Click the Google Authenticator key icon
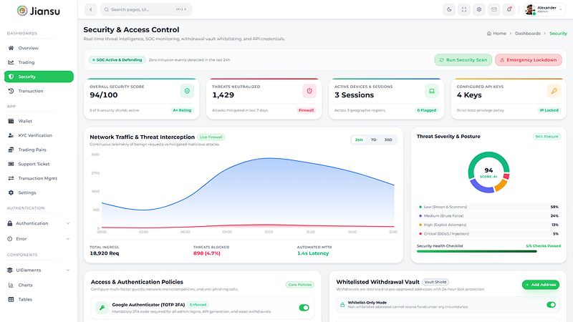Screen dimensions: 573x322 102,308
